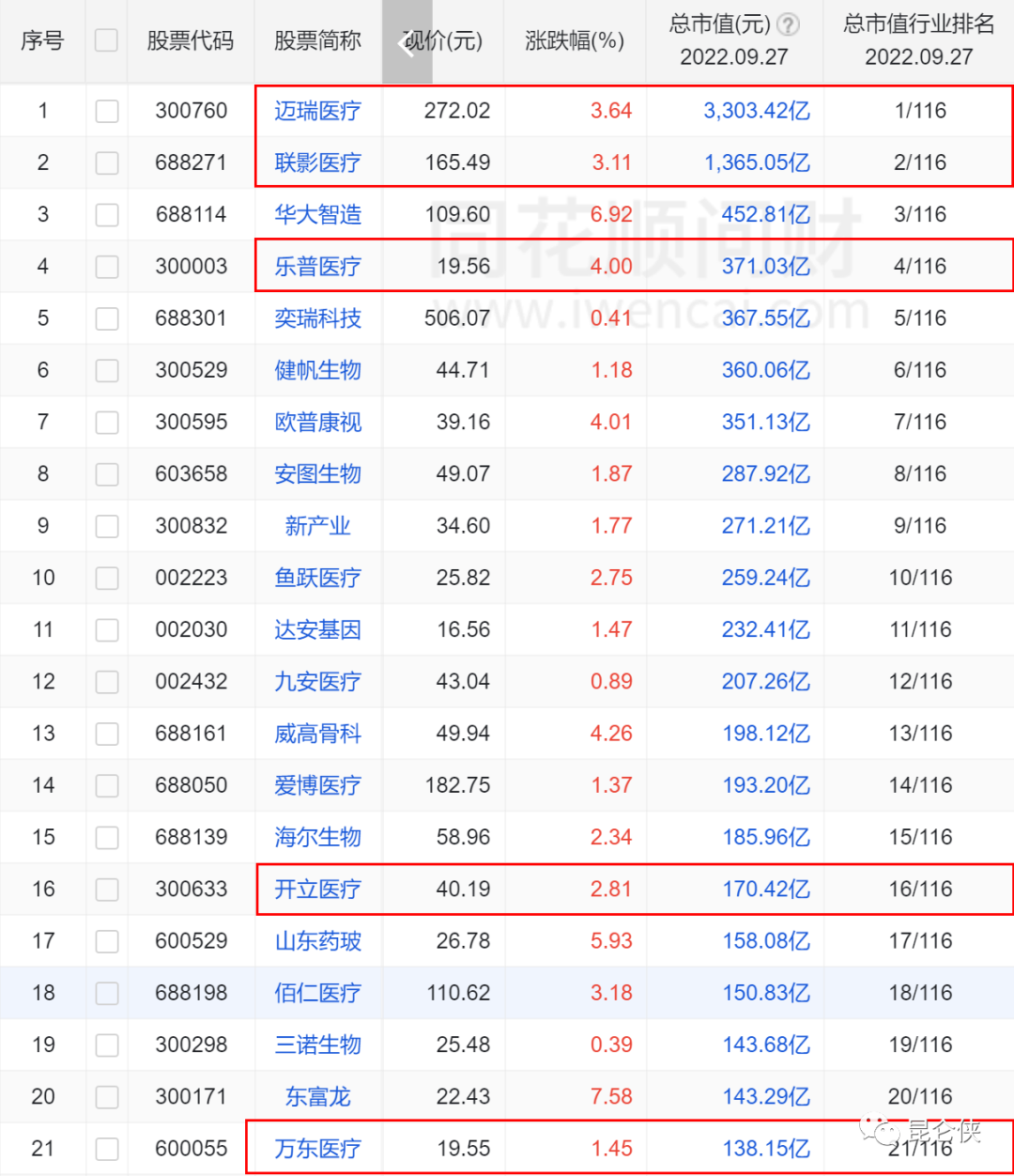
Task: Open the 迈瑞医疗 stock link
Action: coord(317,111)
